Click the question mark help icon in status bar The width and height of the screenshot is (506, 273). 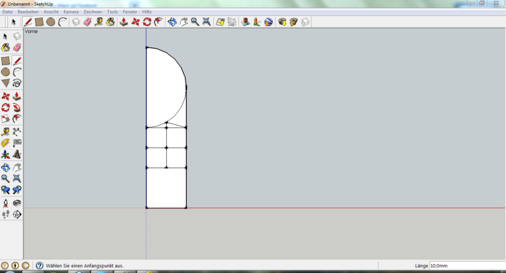[x=39, y=266]
